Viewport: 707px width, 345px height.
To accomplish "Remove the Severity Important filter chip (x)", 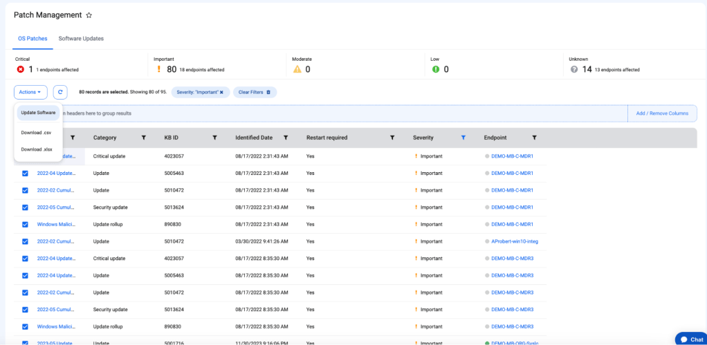I will click(221, 92).
